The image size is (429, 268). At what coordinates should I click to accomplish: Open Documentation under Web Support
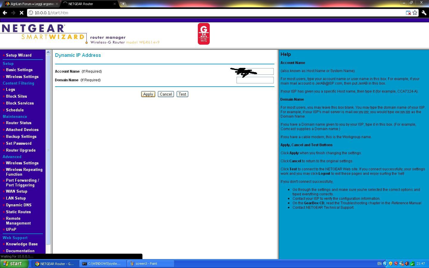[x=20, y=251]
